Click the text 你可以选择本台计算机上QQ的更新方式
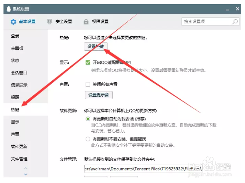This screenshot has height=183, width=245. coord(121,111)
